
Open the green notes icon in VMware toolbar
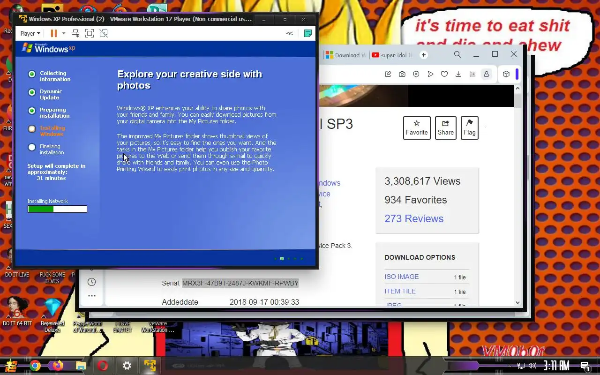tap(308, 33)
